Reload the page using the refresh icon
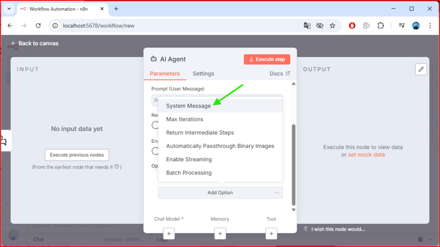Screen dimensions: 440x247 tap(38, 26)
